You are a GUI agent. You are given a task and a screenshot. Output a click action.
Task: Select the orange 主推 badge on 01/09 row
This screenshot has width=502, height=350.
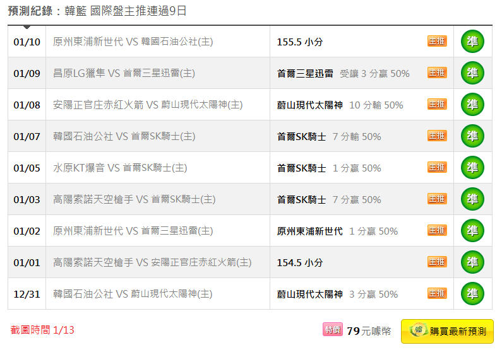pos(437,73)
